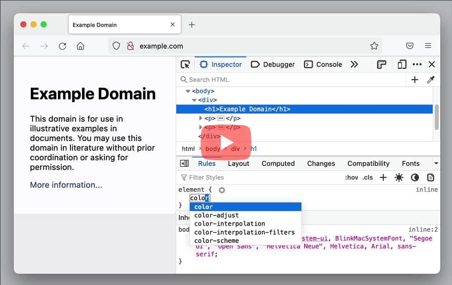Open the Fonts tab

pos(410,164)
